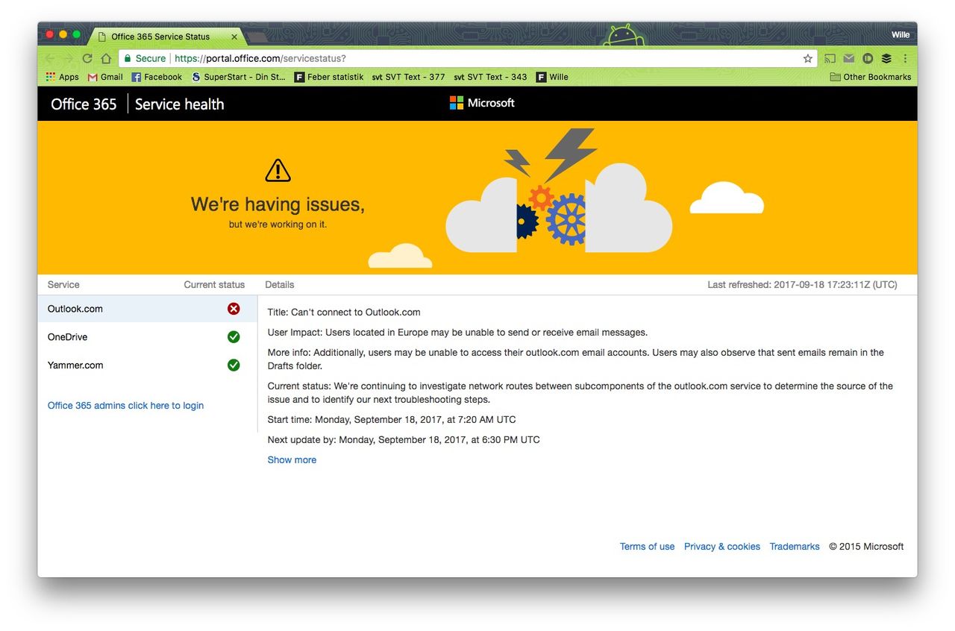Reload the page with the refresh icon
Screen dimensions: 955x631
[x=87, y=58]
